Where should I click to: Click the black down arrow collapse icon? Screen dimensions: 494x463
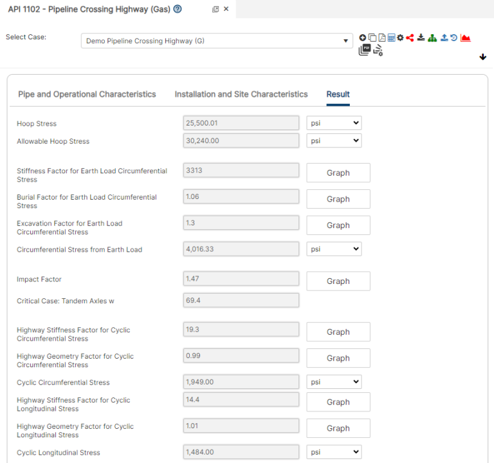[x=482, y=57]
